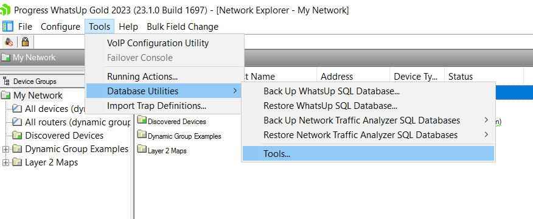
Task: Click Discovered Devices folder icon in tree
Action: 17,135
